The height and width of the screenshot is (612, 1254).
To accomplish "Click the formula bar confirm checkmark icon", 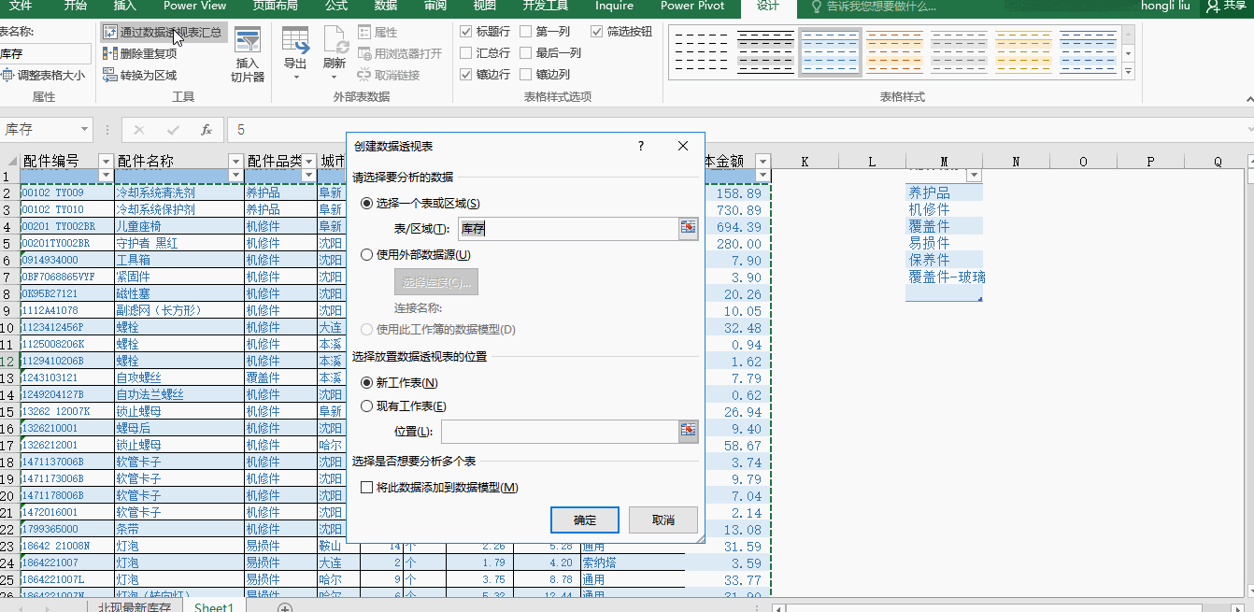I will (x=173, y=130).
